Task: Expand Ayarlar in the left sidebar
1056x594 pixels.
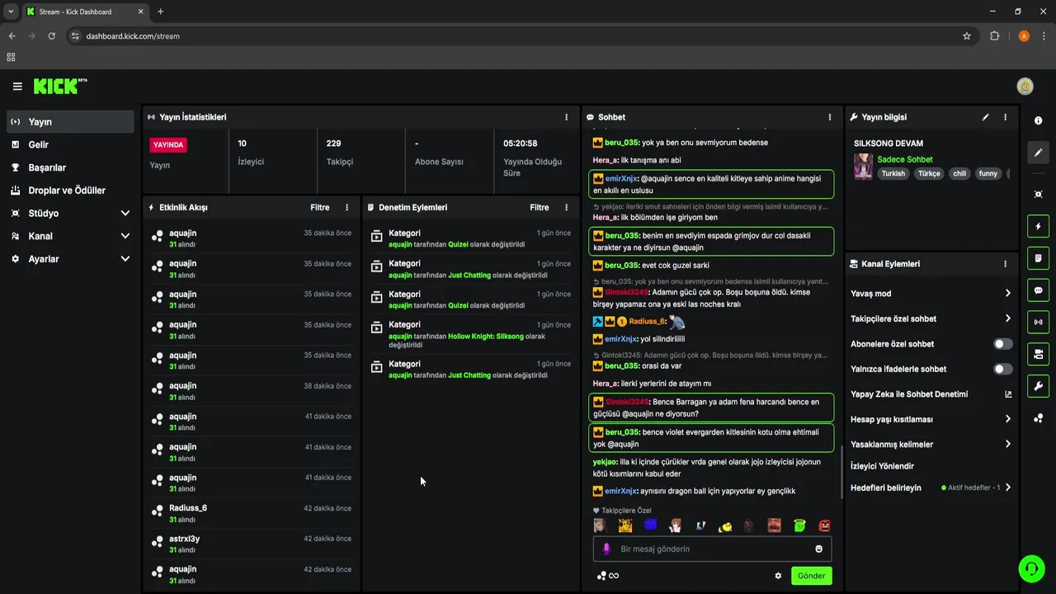Action: click(69, 259)
